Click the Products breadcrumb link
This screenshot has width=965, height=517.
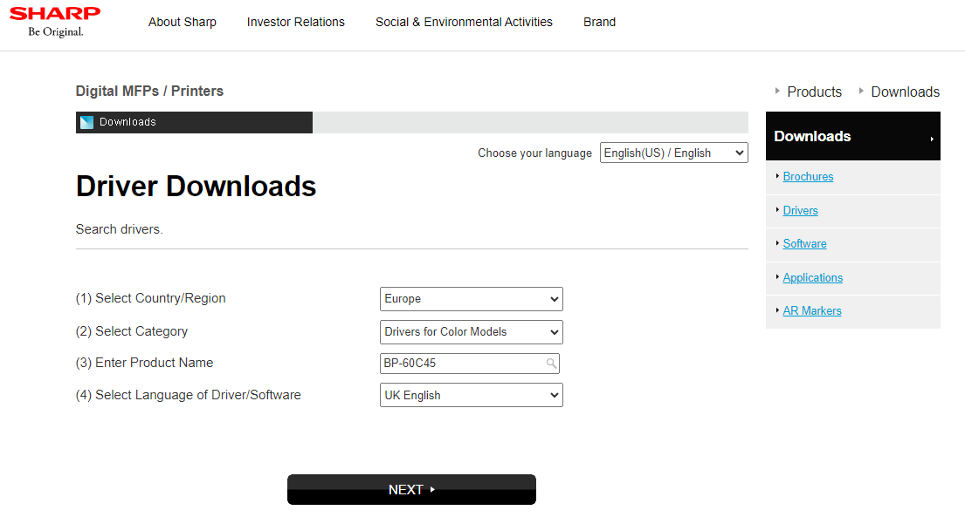click(x=814, y=92)
